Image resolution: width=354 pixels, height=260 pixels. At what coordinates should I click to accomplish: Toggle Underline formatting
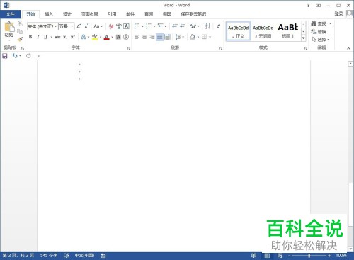coord(45,37)
